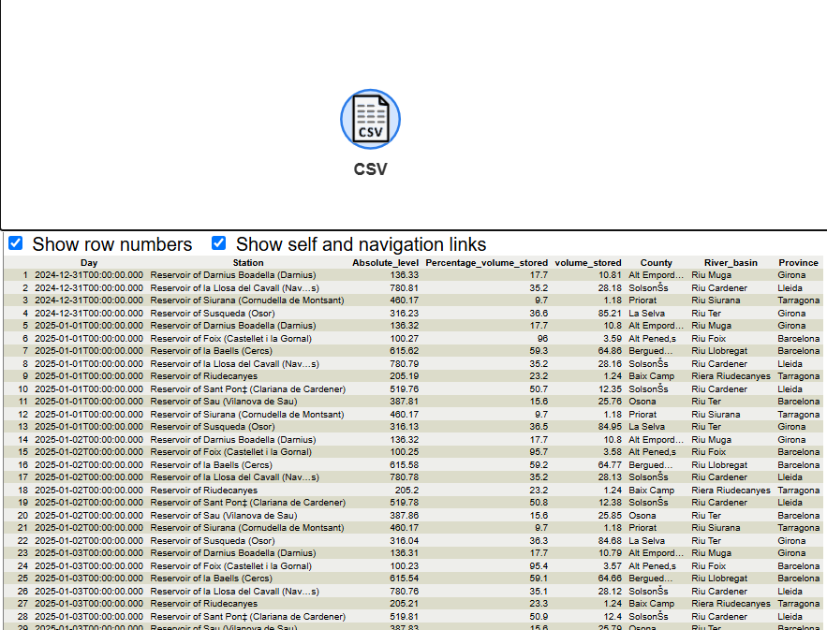
Task: Click the Day column header
Action: click(89, 263)
